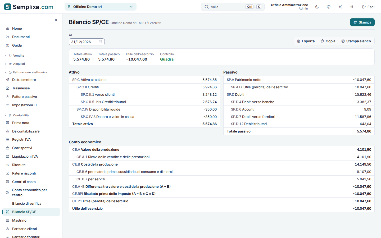The width and height of the screenshot is (381, 238).
Task: Open the settings sliders icon in header
Action: [352, 7]
